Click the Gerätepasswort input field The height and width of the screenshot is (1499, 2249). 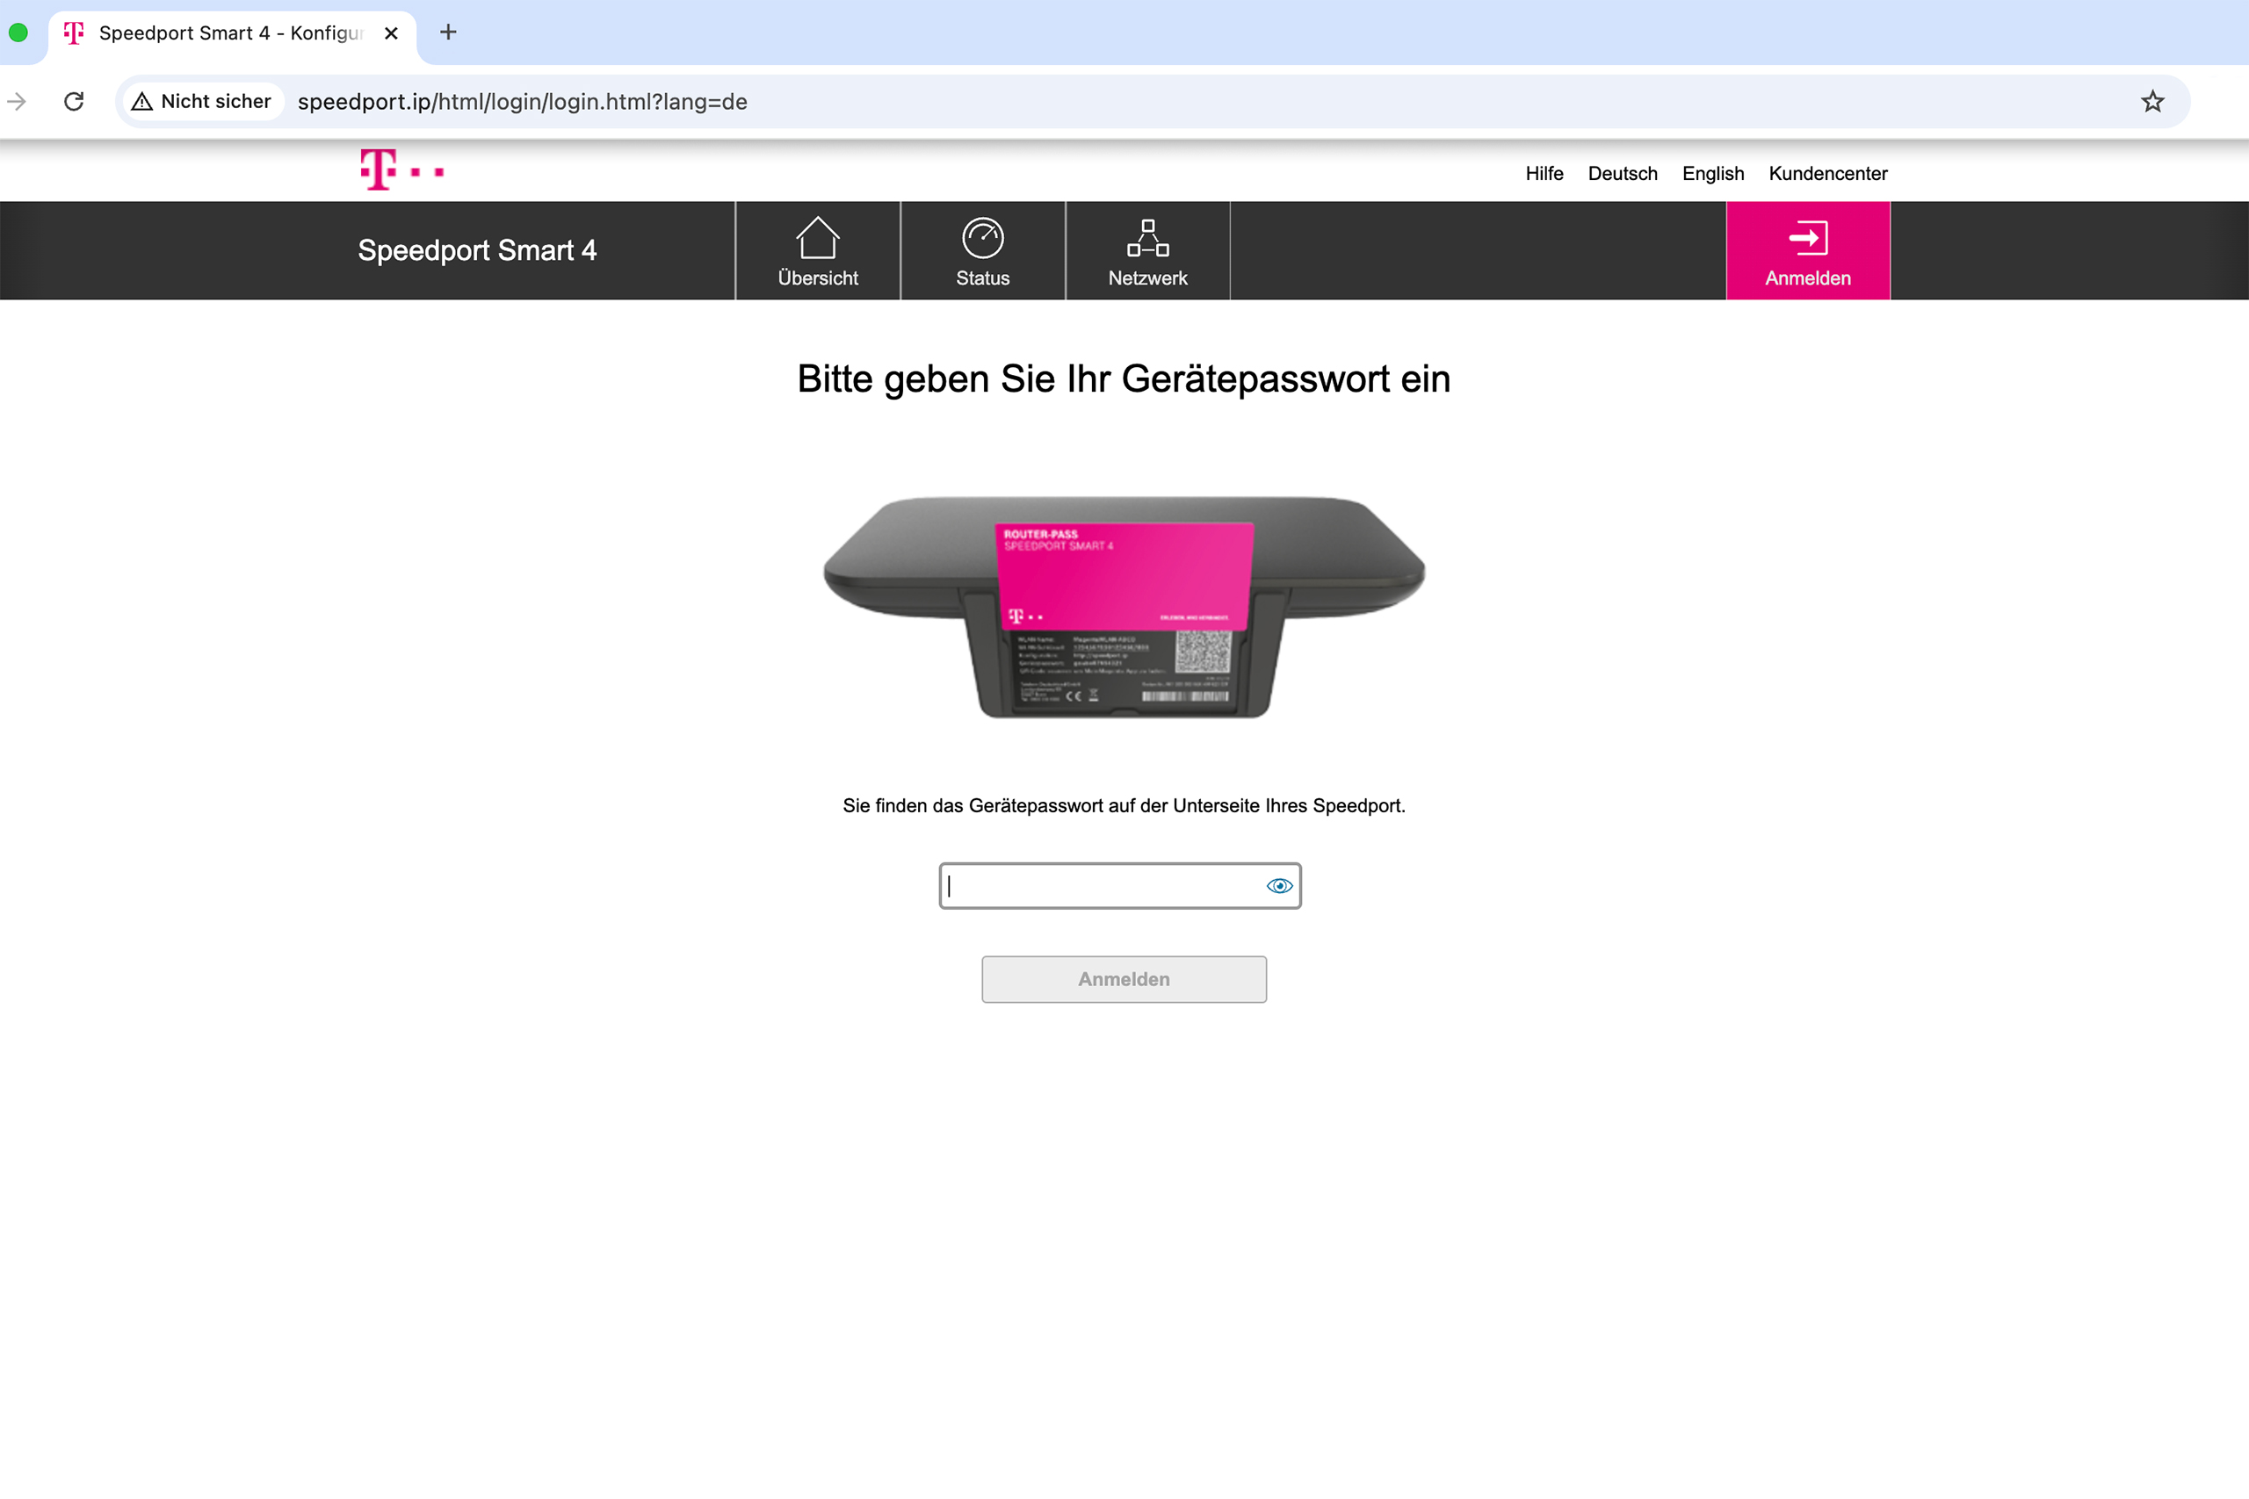1100,886
